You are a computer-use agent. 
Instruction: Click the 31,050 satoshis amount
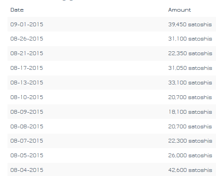tap(190, 68)
